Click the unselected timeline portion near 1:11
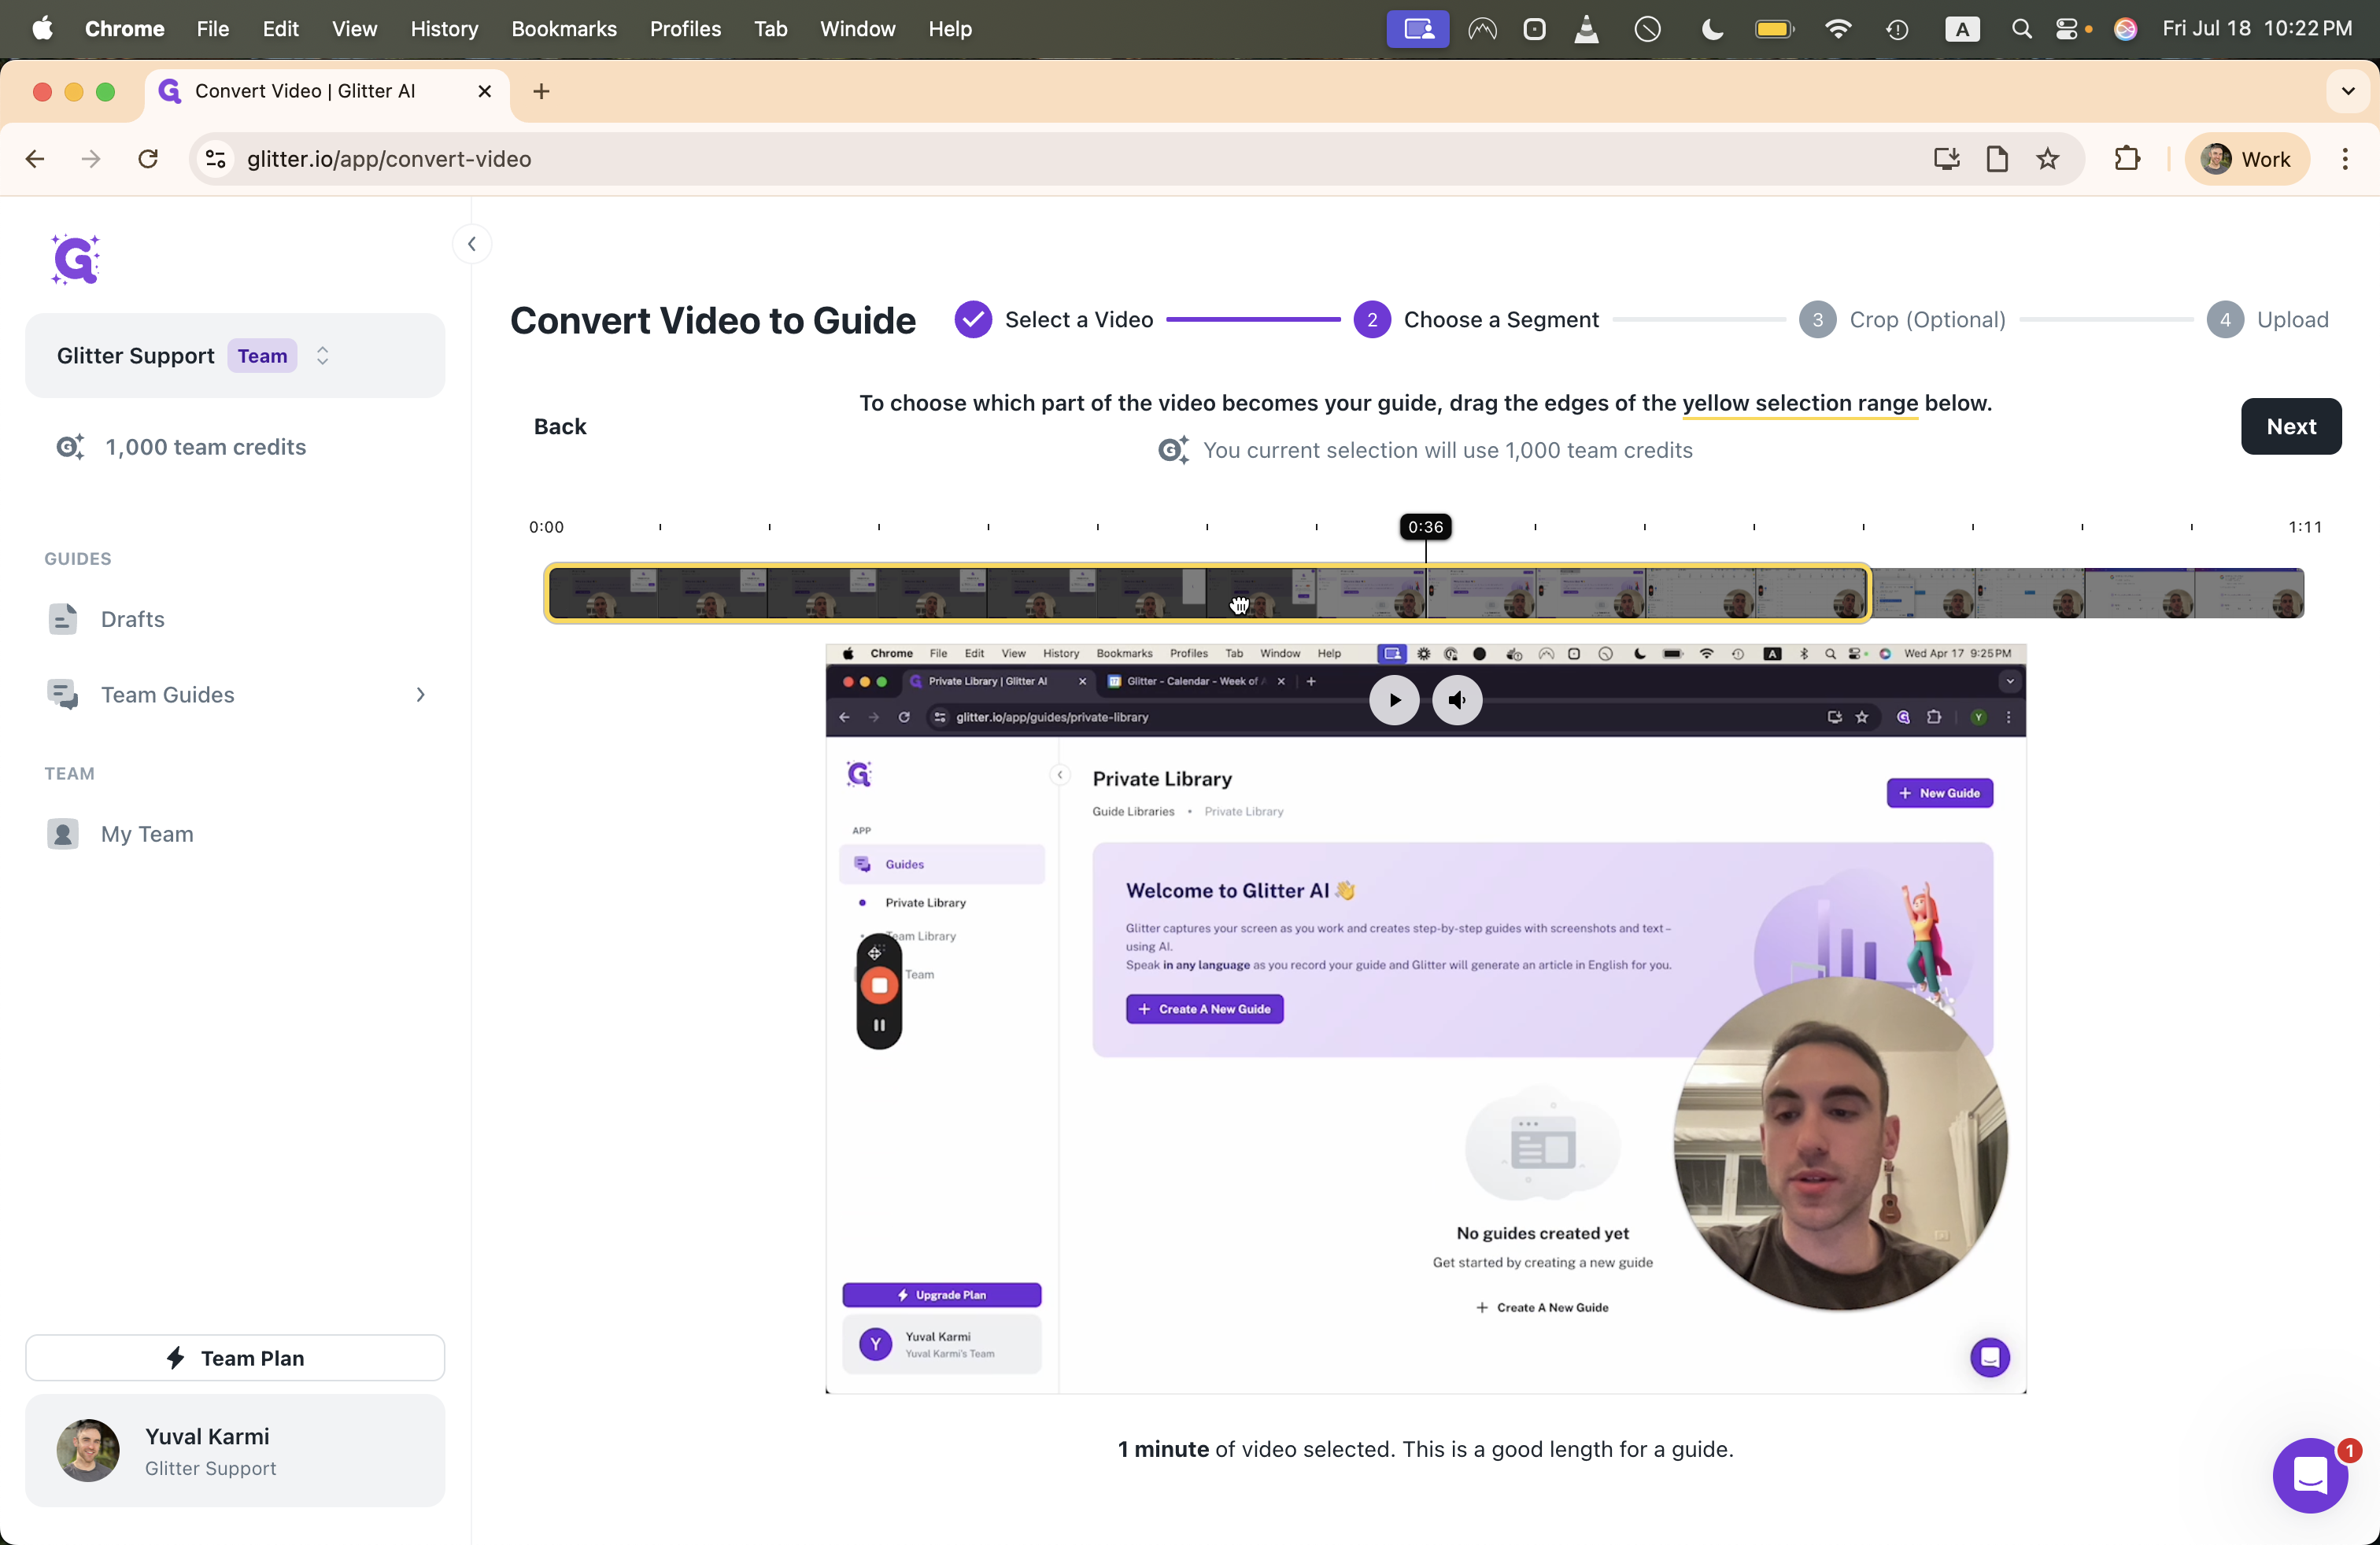 coord(2088,594)
